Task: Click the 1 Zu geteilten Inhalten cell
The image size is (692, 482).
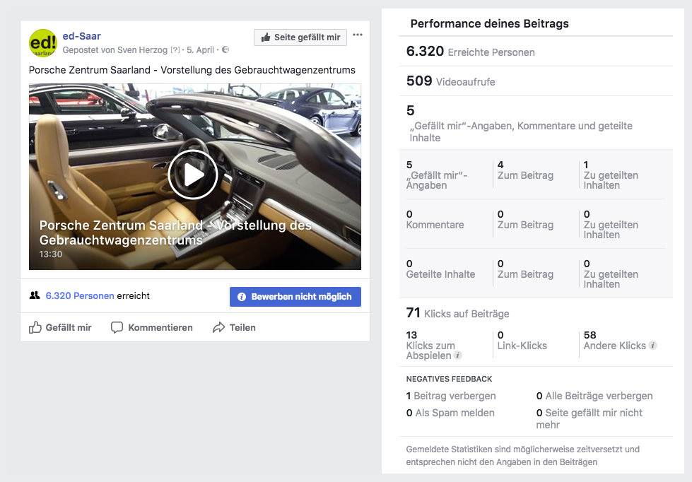Action: [611, 175]
